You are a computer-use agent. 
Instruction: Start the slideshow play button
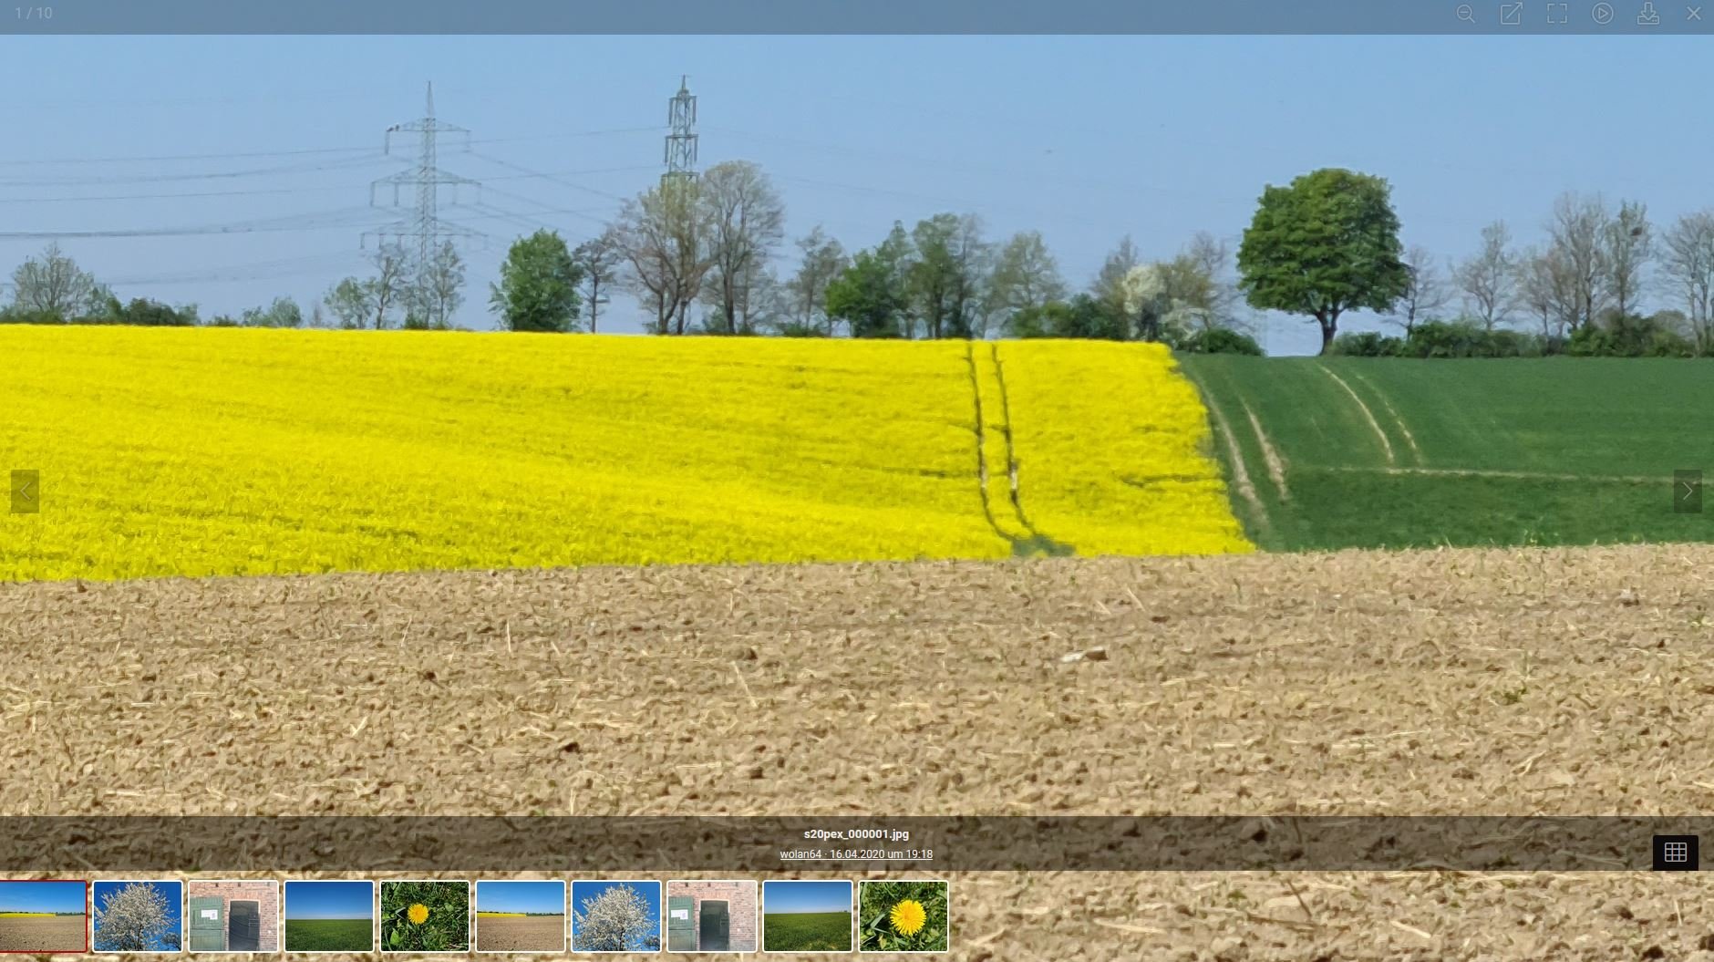(x=1602, y=14)
